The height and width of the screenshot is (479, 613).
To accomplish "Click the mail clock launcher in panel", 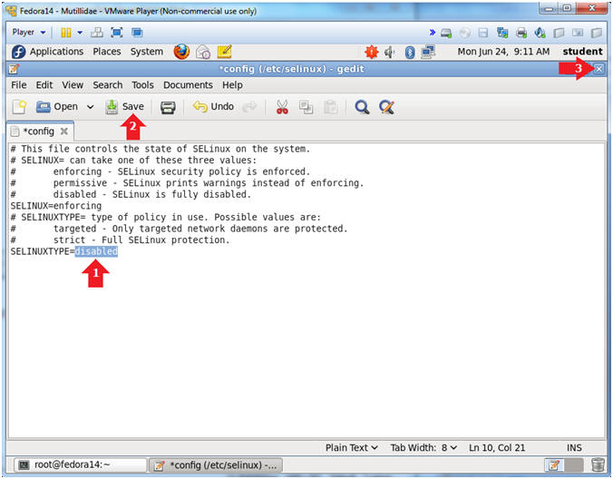I will pyautogui.click(x=203, y=52).
